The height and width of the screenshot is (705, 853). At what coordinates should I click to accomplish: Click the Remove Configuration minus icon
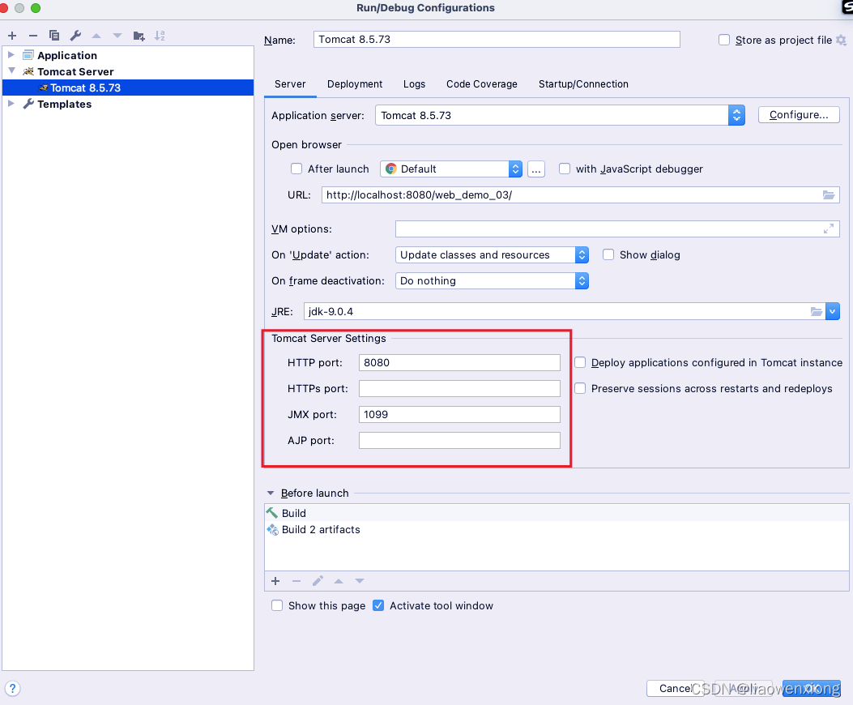tap(33, 36)
